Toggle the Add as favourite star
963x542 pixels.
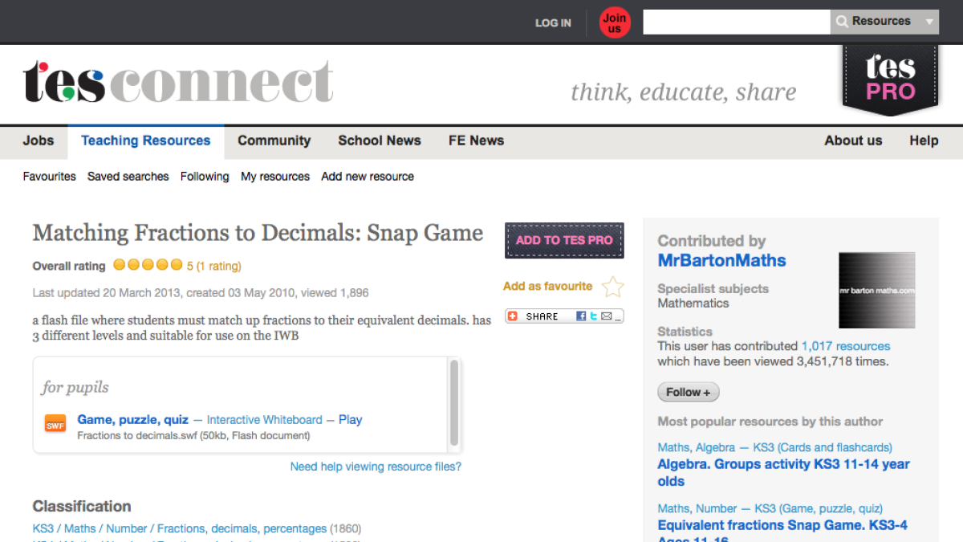[612, 287]
